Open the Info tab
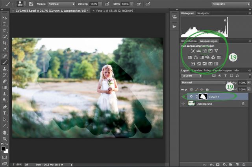 point(236,71)
